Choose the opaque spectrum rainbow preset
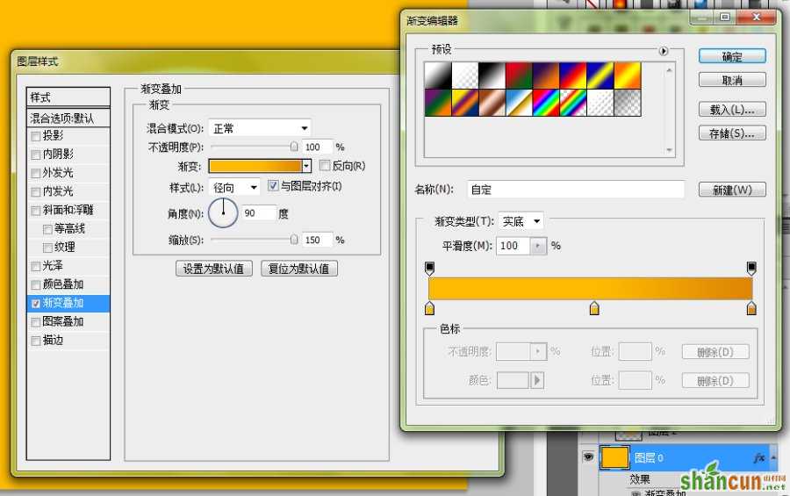This screenshot has height=496, width=790. (x=546, y=103)
